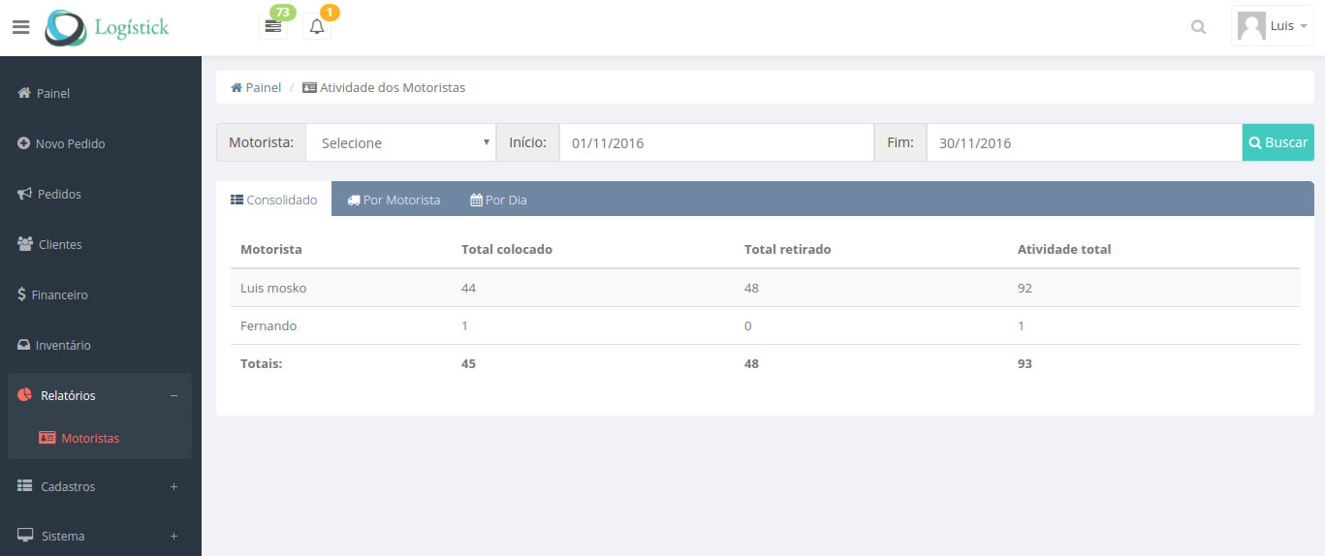1325x556 pixels.
Task: Click the Início date field
Action: tap(716, 142)
